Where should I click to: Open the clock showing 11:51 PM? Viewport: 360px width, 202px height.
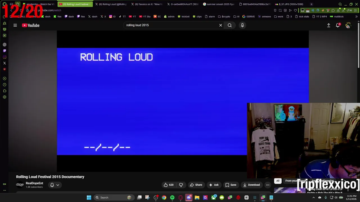pos(351,198)
